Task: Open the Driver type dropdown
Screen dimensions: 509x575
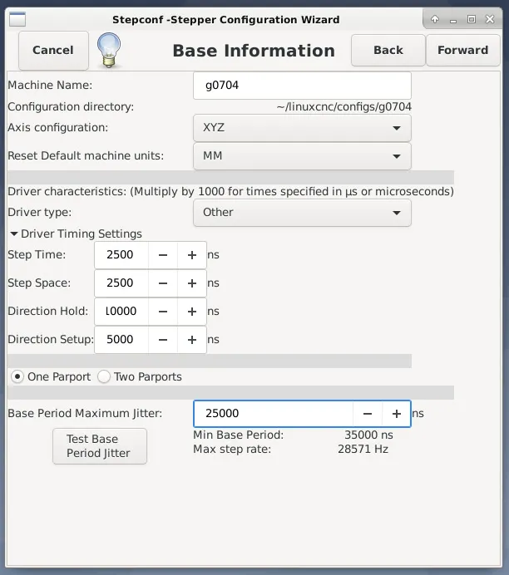Action: click(302, 213)
